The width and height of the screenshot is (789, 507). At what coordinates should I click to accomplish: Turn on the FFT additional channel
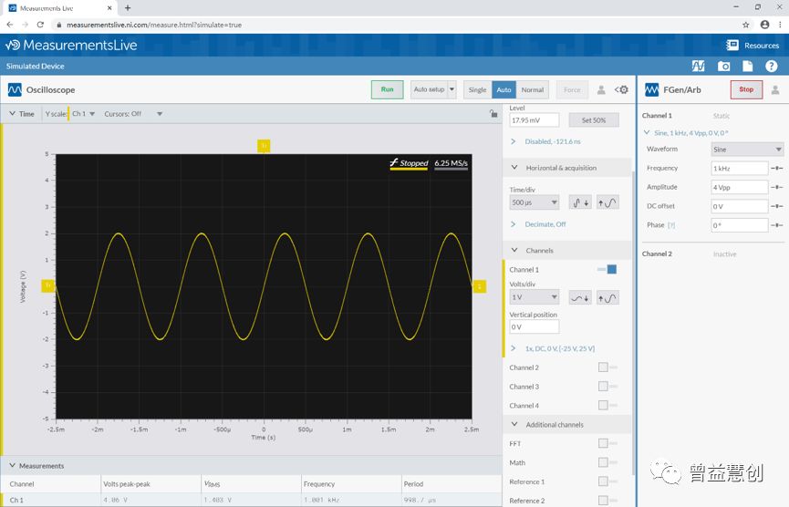coord(607,443)
